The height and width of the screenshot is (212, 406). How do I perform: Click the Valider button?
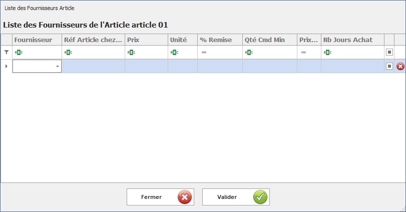point(236,197)
